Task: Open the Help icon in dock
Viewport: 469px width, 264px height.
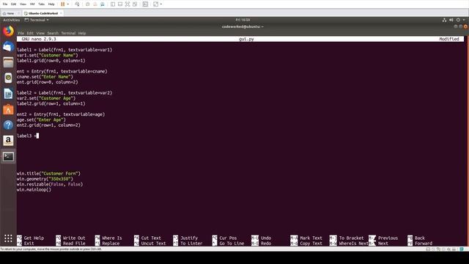Action: pyautogui.click(x=8, y=125)
